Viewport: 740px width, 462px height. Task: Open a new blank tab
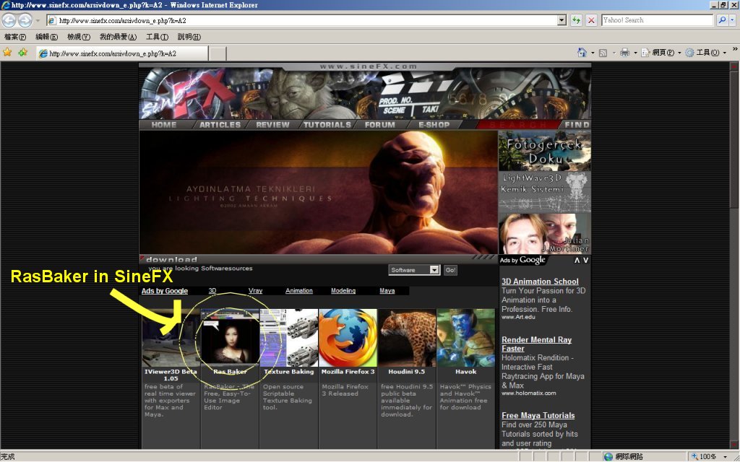pyautogui.click(x=218, y=53)
